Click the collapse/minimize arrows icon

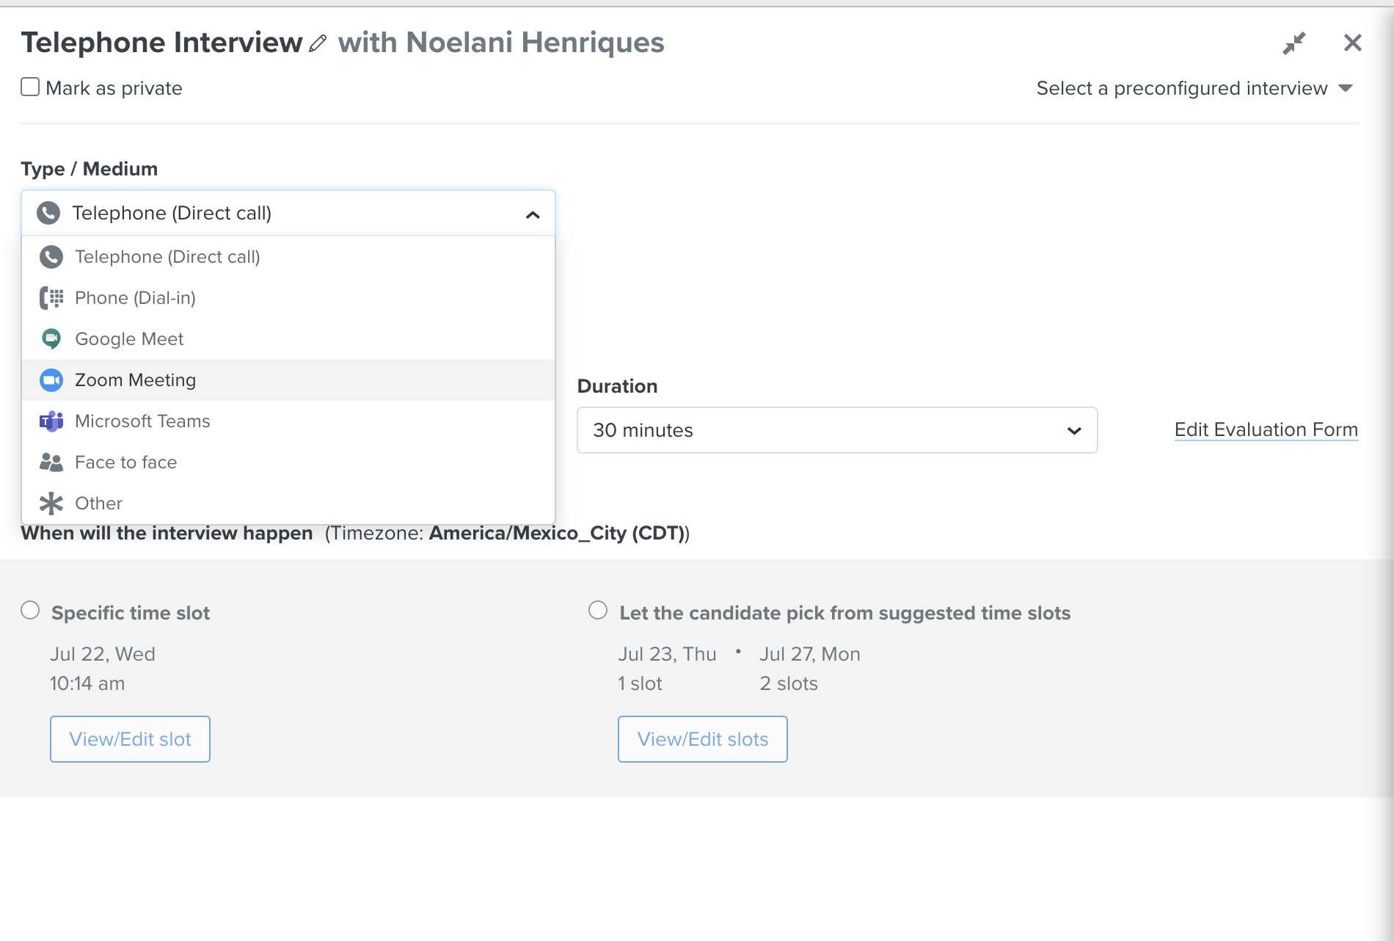coord(1294,43)
